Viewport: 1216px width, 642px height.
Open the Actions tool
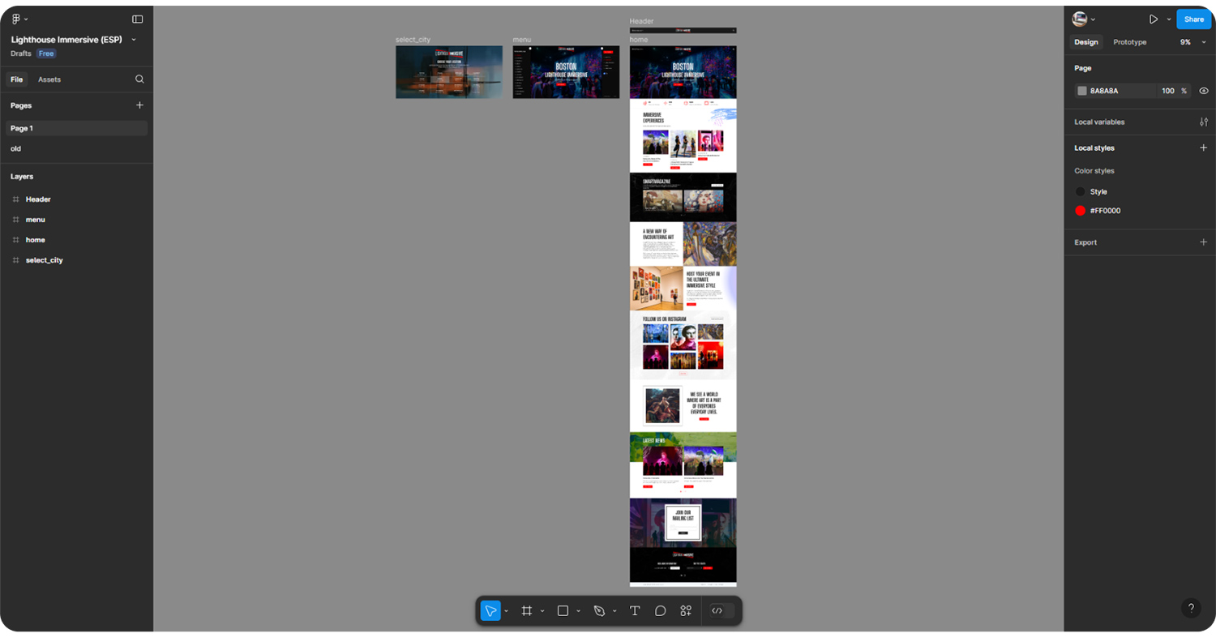(686, 611)
